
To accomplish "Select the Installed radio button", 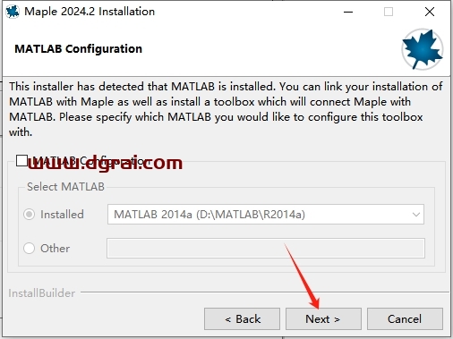I will [x=29, y=215].
